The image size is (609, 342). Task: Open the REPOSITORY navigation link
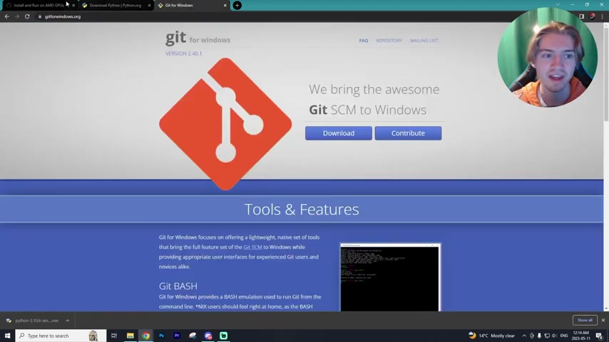pos(389,41)
